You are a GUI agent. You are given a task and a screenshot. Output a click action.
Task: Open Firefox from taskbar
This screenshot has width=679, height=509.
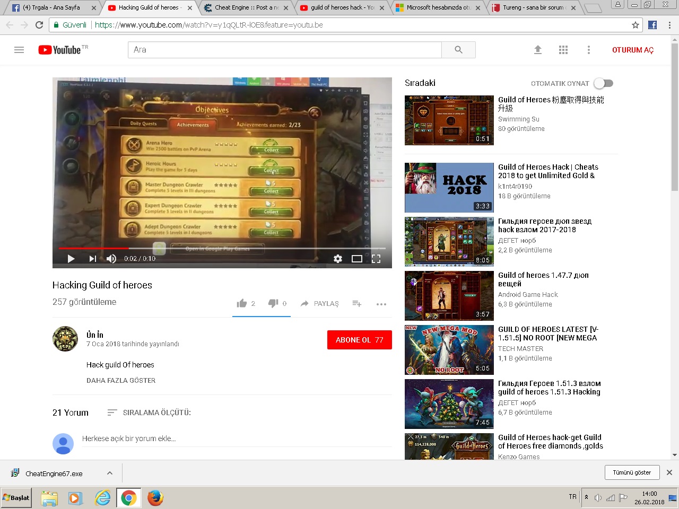click(155, 498)
